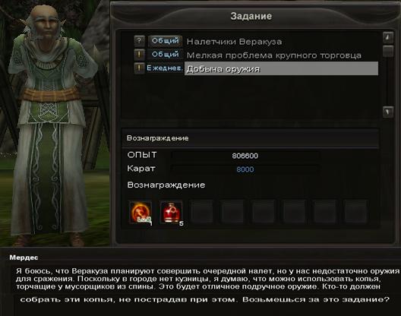The width and height of the screenshot is (401, 316).
Task: Click the ОПЫТ experience value bar
Action: click(x=245, y=156)
